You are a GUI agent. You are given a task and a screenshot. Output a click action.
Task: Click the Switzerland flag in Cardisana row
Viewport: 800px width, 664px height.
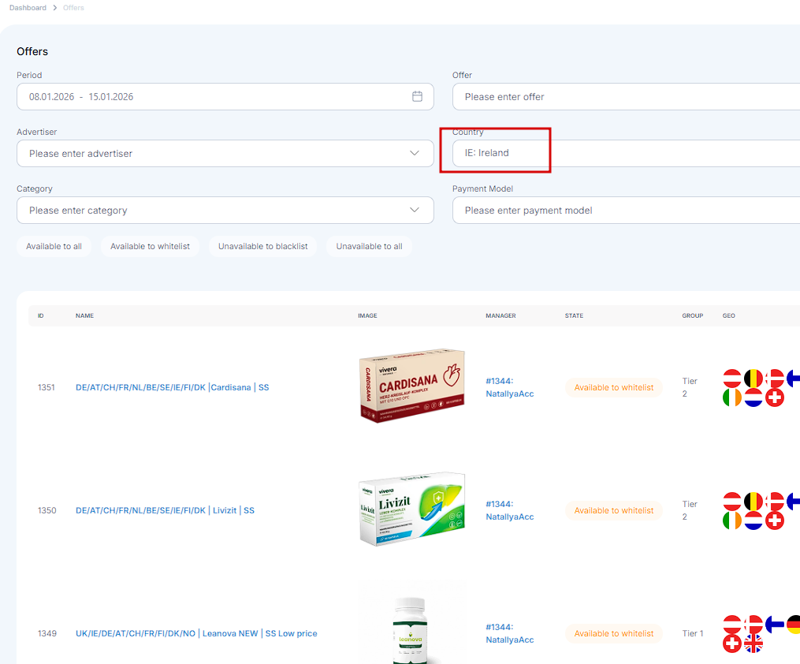775,397
